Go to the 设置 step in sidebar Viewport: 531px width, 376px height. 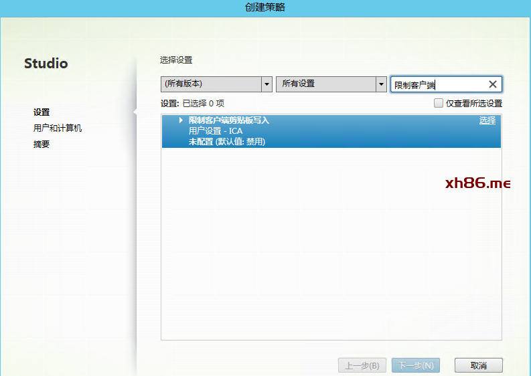42,112
